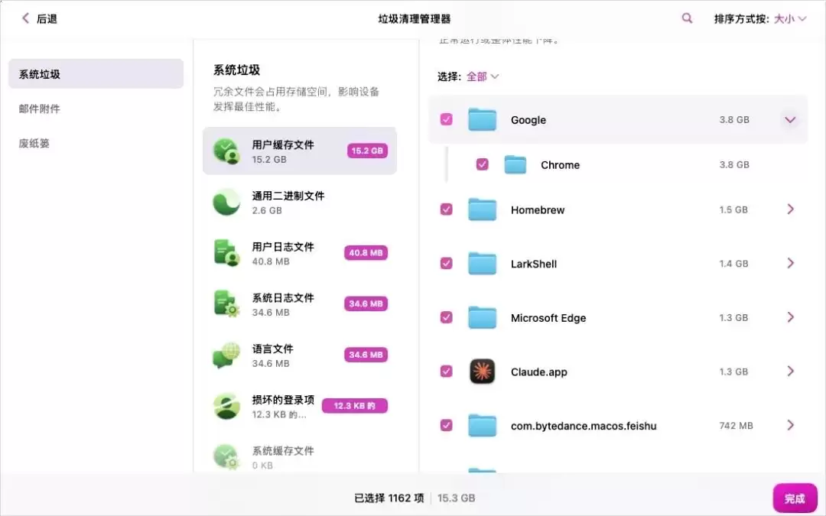Viewport: 826px width, 516px height.
Task: Uncheck the Google checkbox
Action: pyautogui.click(x=446, y=119)
